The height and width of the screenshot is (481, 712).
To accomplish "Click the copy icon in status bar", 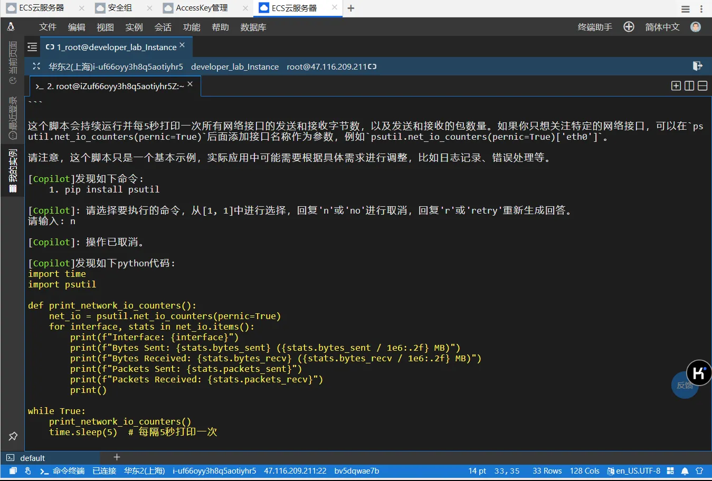I will [13, 471].
